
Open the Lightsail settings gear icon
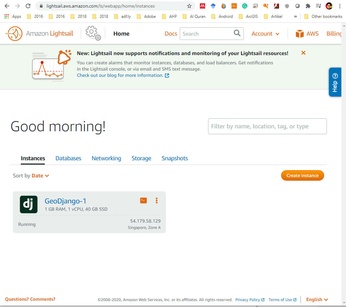click(x=93, y=33)
